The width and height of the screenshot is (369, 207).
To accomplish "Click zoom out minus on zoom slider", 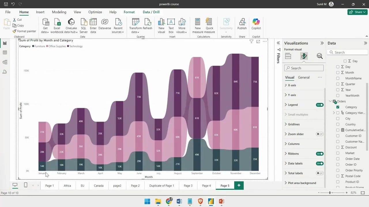I will coord(319,193).
